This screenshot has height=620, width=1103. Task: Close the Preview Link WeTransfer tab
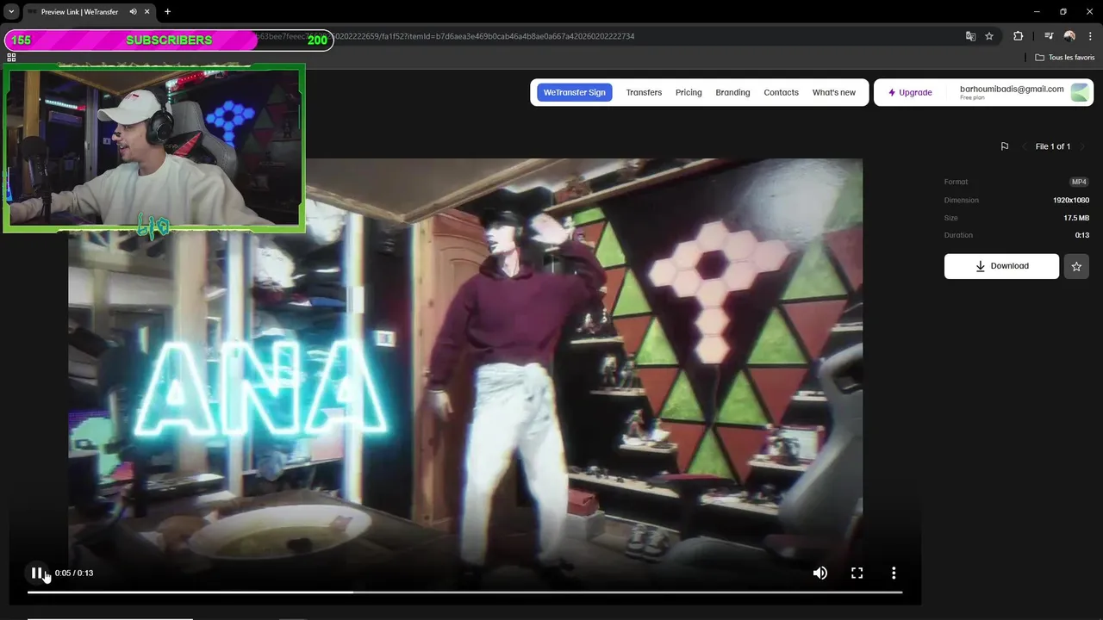coord(147,12)
